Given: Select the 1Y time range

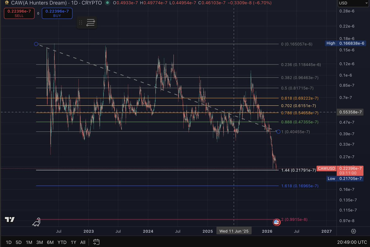Looking at the screenshot, I should pos(73,242).
